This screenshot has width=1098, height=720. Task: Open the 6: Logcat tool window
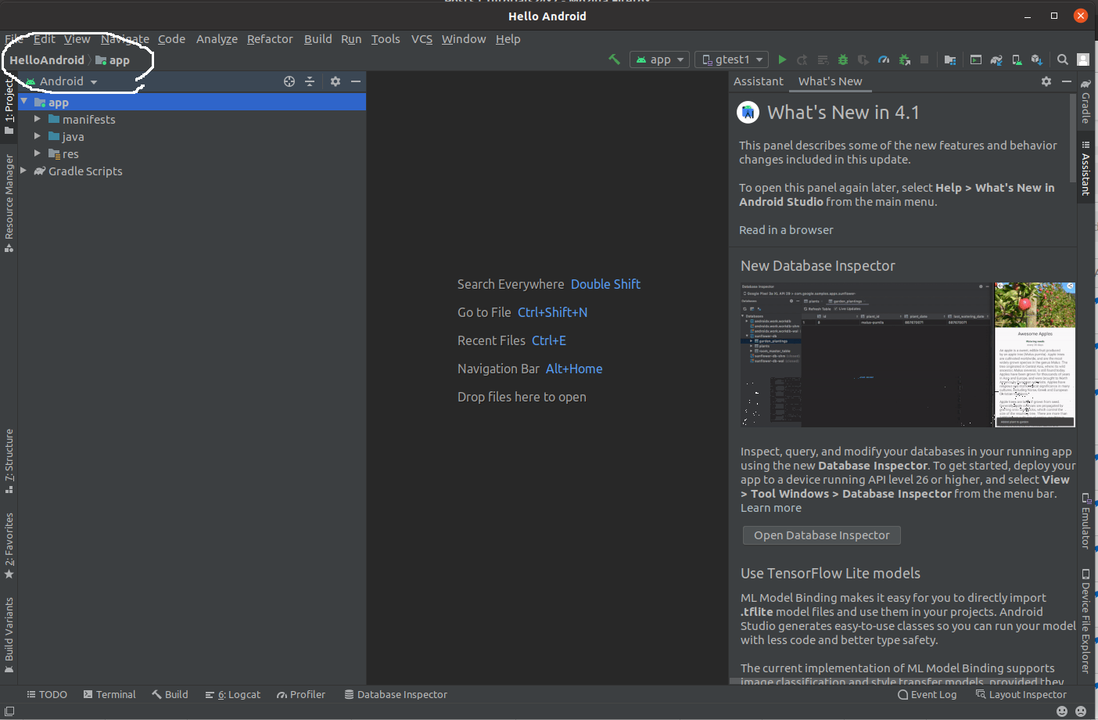click(x=232, y=695)
